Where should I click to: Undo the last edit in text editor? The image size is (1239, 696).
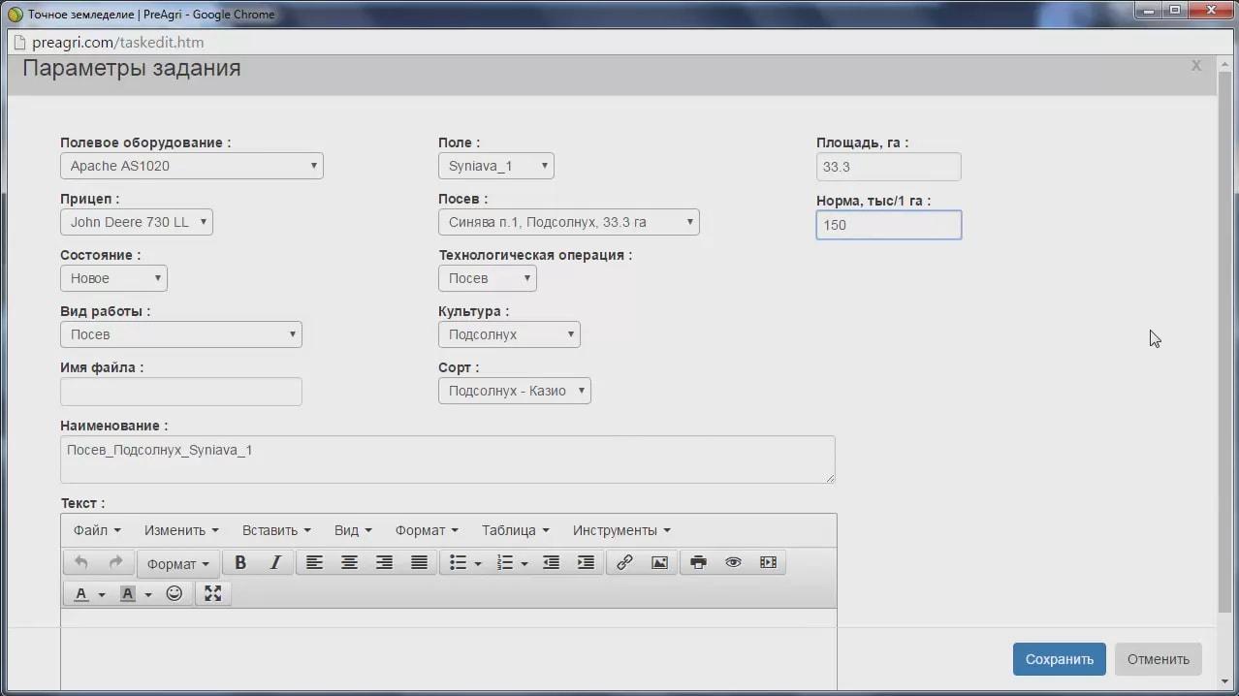point(81,563)
